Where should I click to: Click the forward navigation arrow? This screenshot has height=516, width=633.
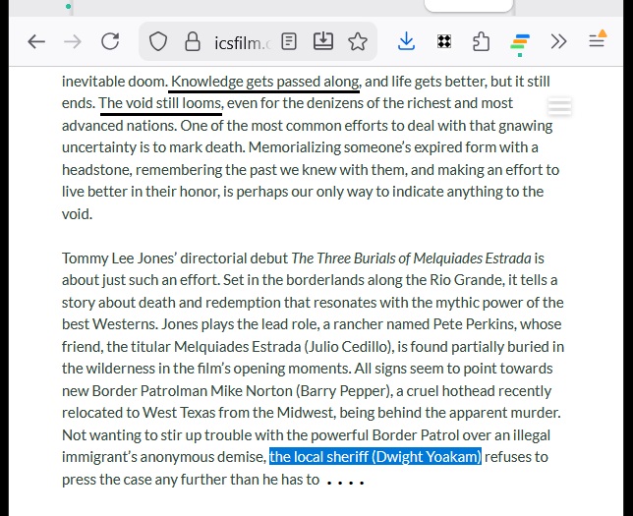point(73,41)
